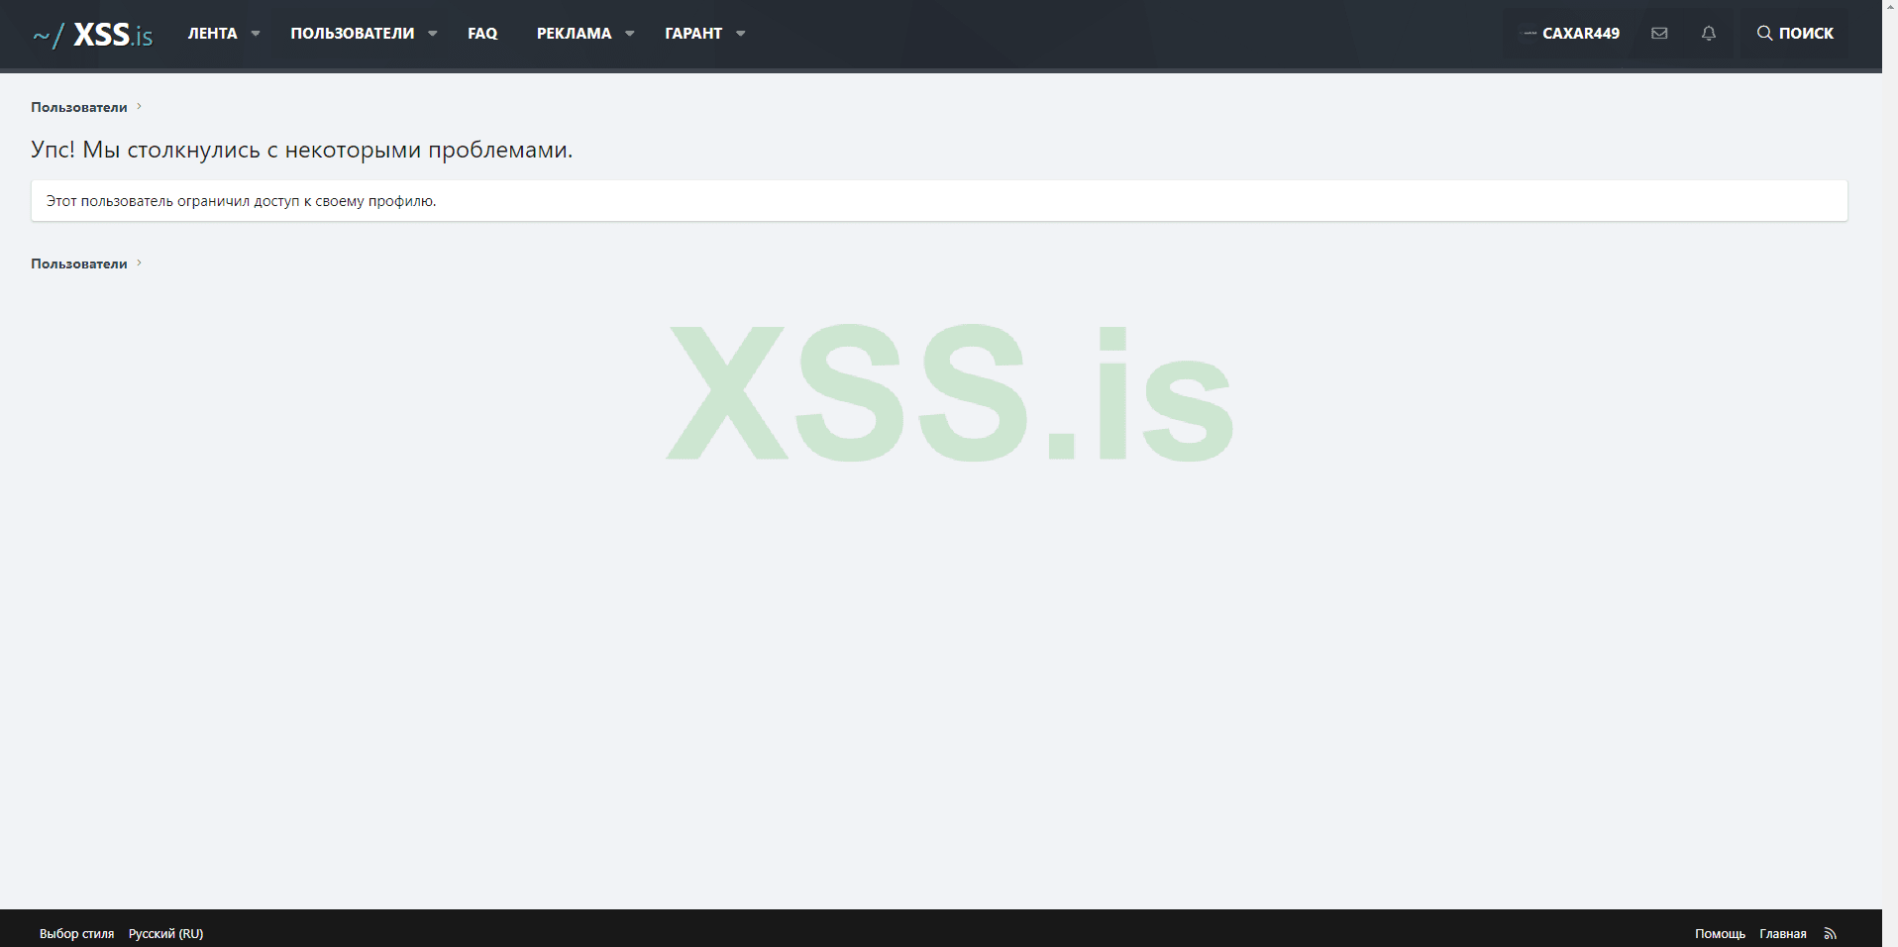The width and height of the screenshot is (1898, 947).
Task: Select the РЕКЛАМА nav item
Action: [575, 34]
